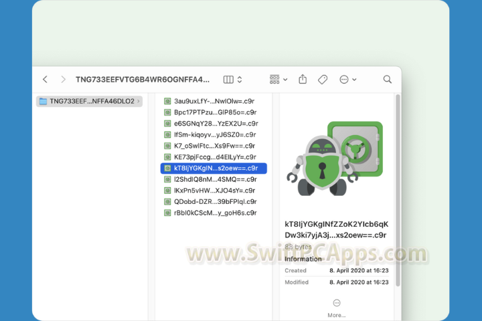Viewport: 482px width, 321px height.
Task: Click the Modified date value
Action: click(359, 282)
